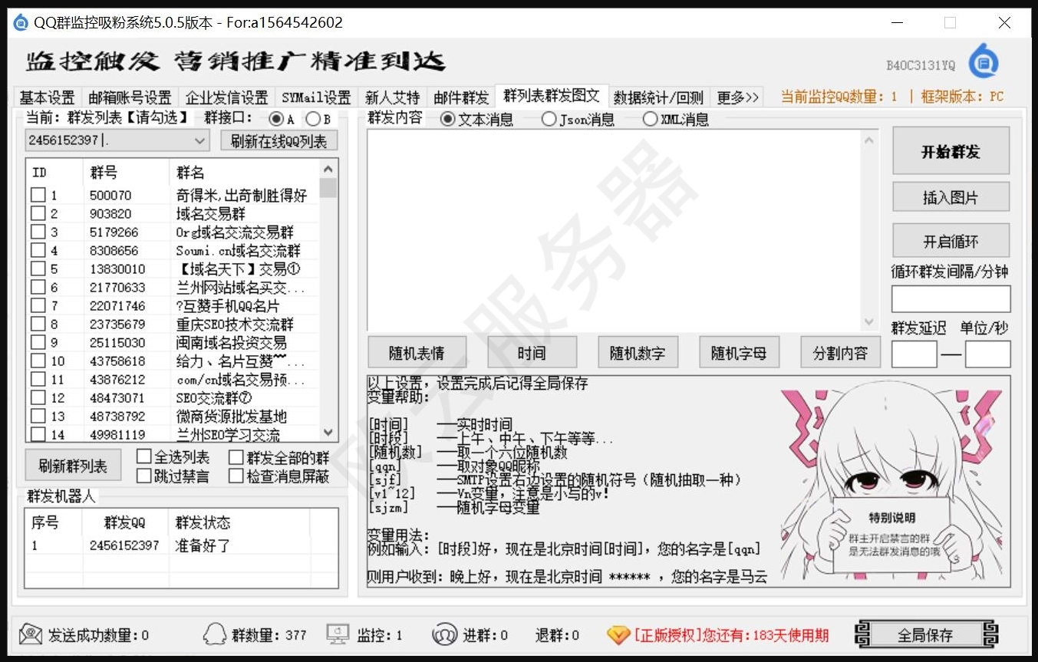Check the row for Soumi.cn域名交流群
The image size is (1038, 662).
point(38,250)
